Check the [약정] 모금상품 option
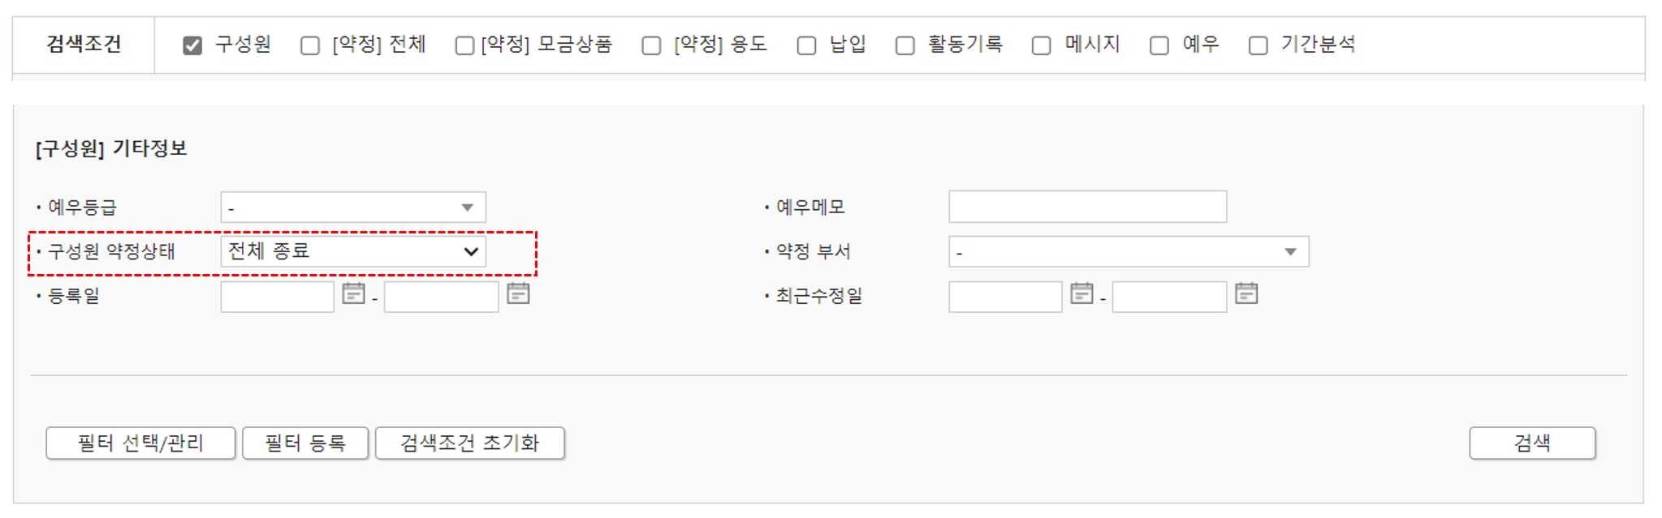The image size is (1662, 518). coord(464,45)
